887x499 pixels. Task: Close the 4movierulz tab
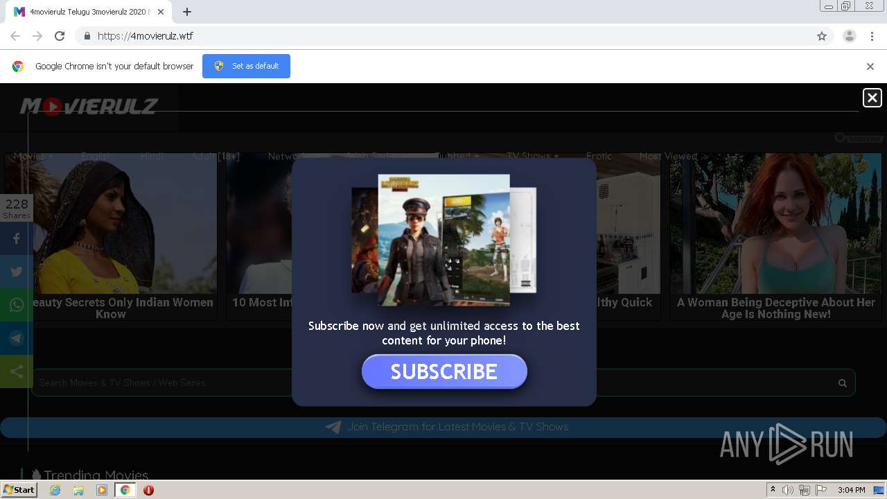coord(161,12)
